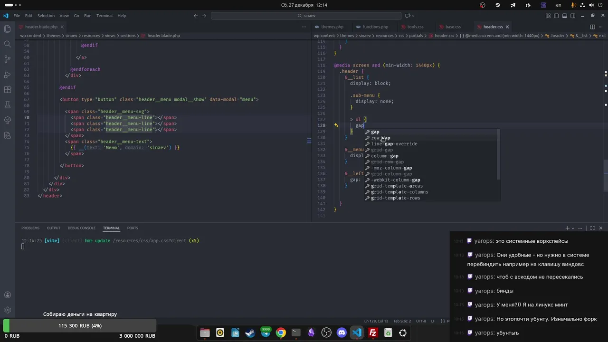Choose row-gap from autocomplete list
This screenshot has height=342, width=608.
[432, 138]
